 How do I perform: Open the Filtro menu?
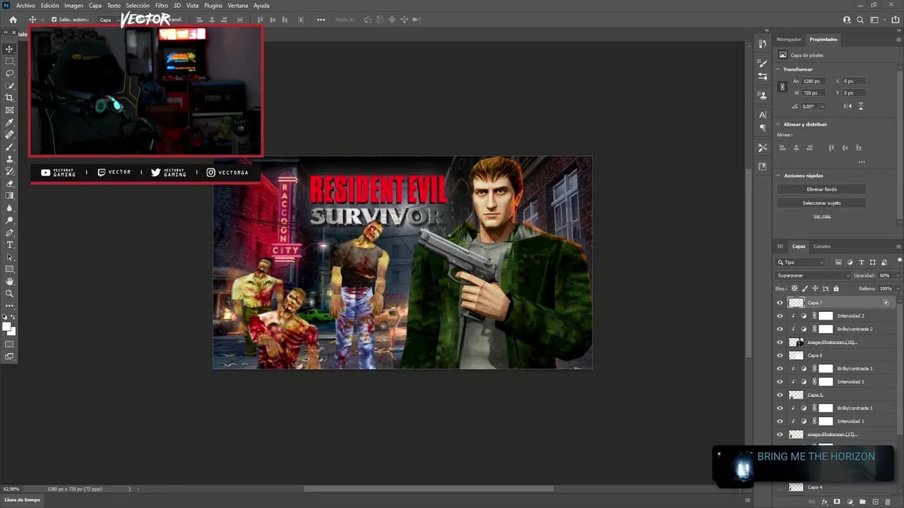(x=162, y=6)
